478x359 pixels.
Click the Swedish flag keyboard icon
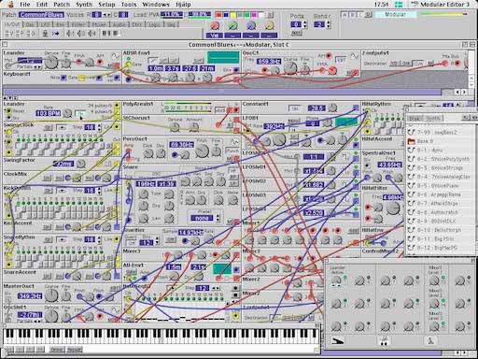(x=399, y=5)
